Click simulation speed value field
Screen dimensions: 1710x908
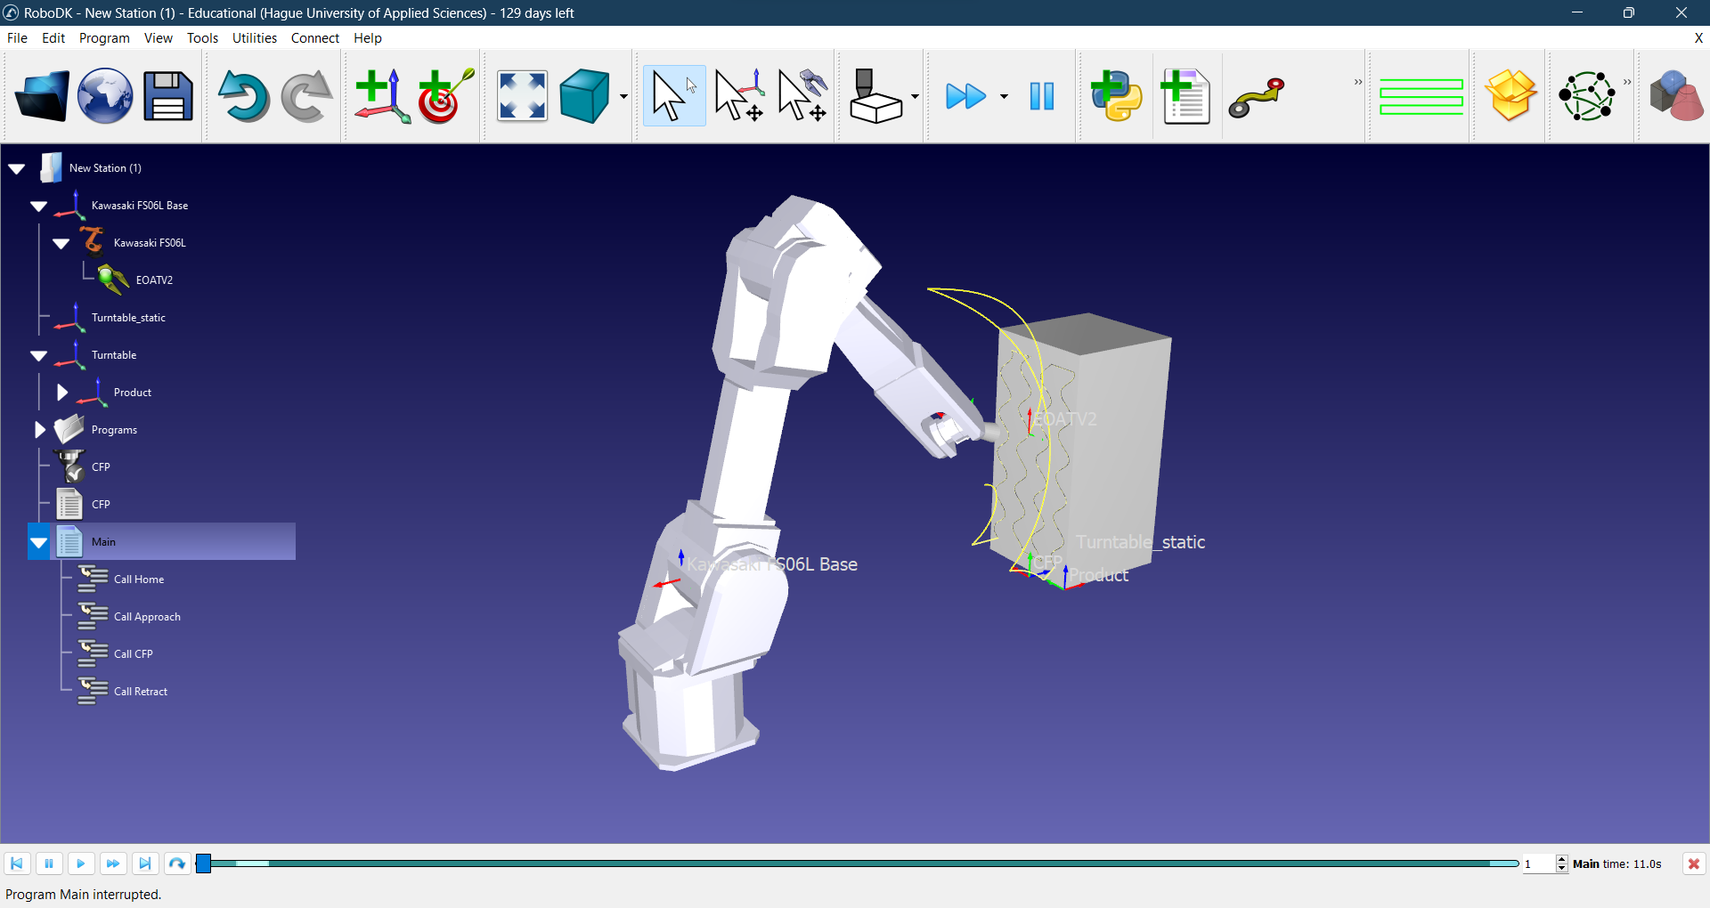[x=1538, y=864]
